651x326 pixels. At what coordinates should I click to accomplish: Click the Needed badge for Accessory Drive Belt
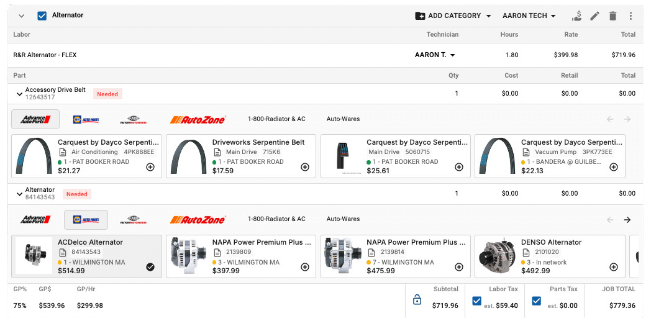click(x=107, y=94)
